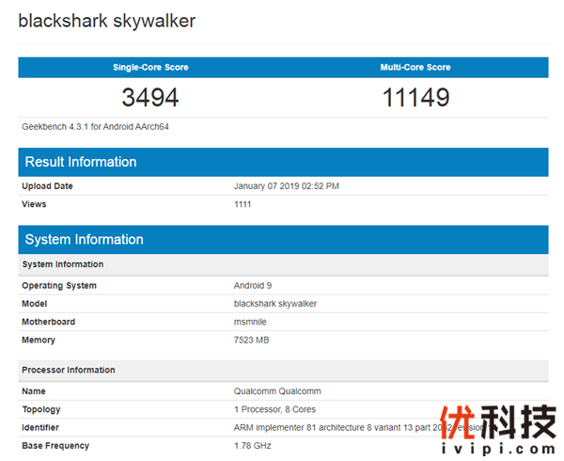The width and height of the screenshot is (564, 461).
Task: Click the Memory label
Action: click(39, 340)
